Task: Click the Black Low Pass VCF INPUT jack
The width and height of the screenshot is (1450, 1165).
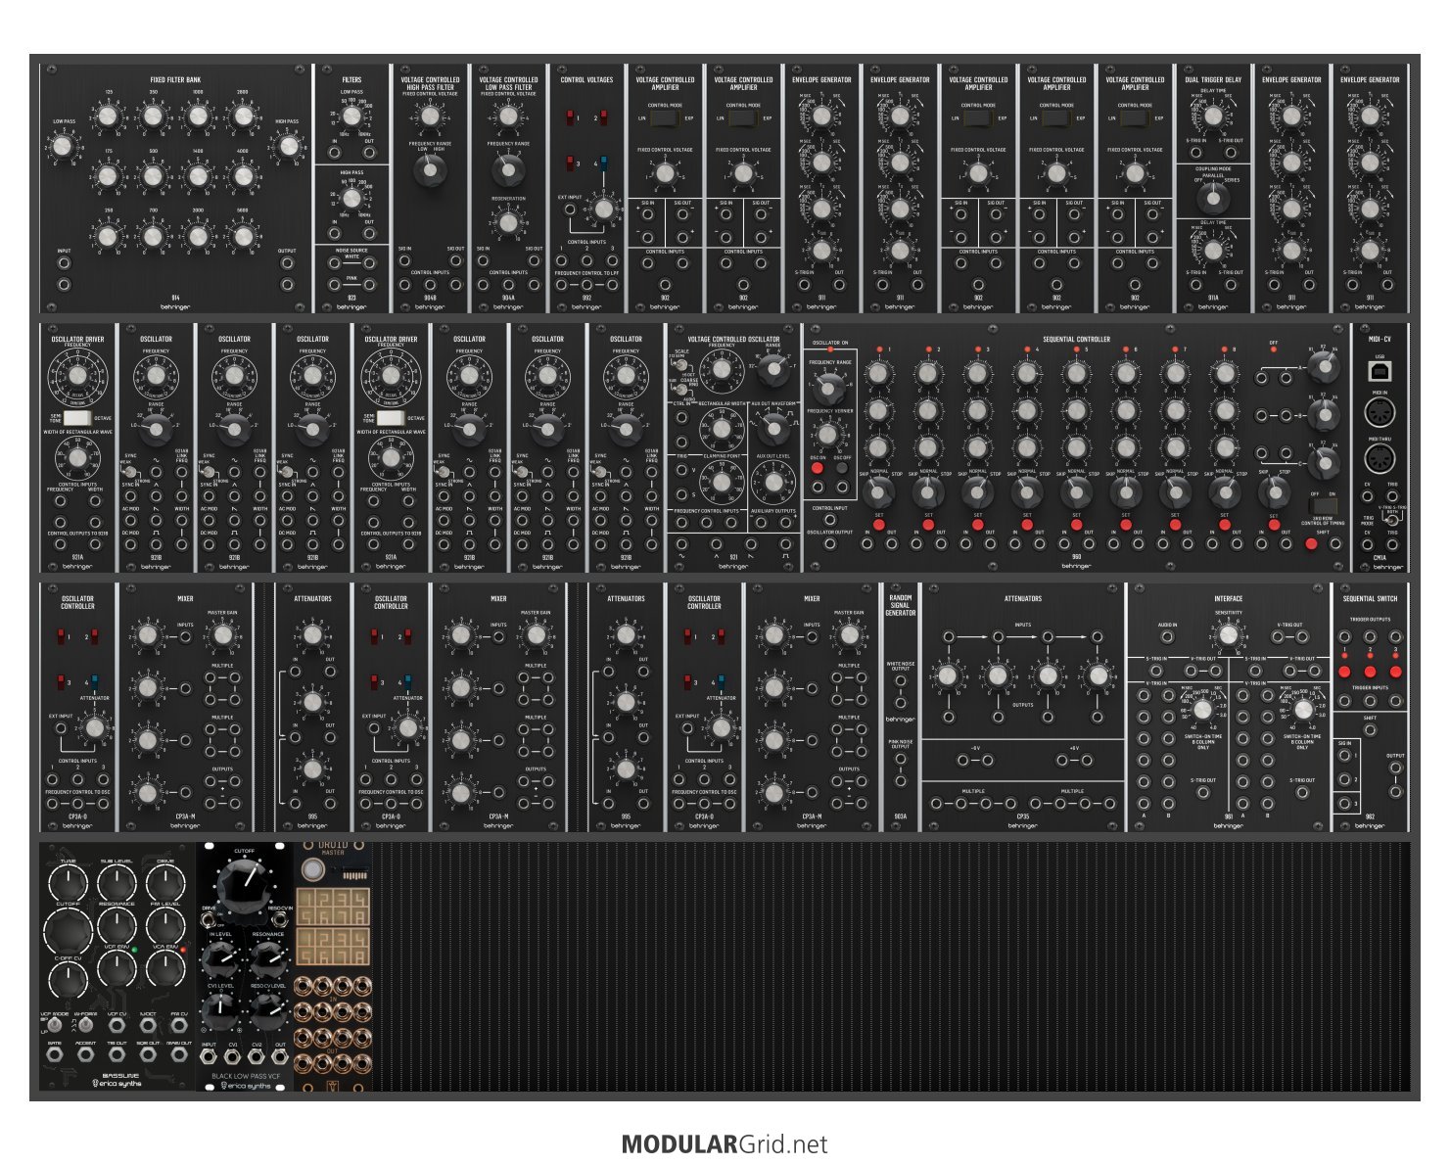Action: tap(209, 1057)
